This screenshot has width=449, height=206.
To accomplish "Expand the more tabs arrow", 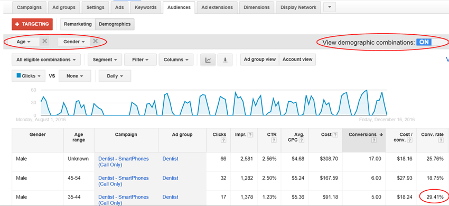I will pyautogui.click(x=330, y=7).
